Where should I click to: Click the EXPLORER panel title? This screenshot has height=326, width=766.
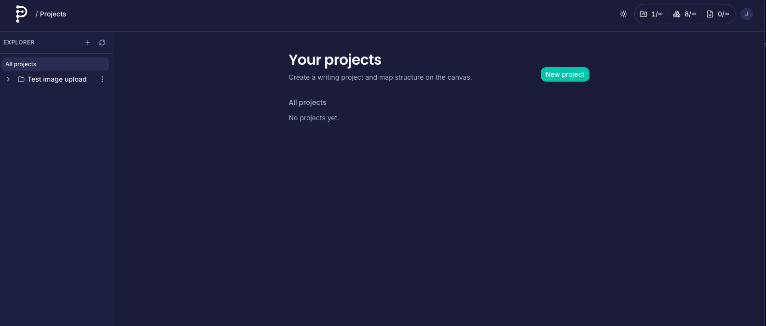pos(19,43)
